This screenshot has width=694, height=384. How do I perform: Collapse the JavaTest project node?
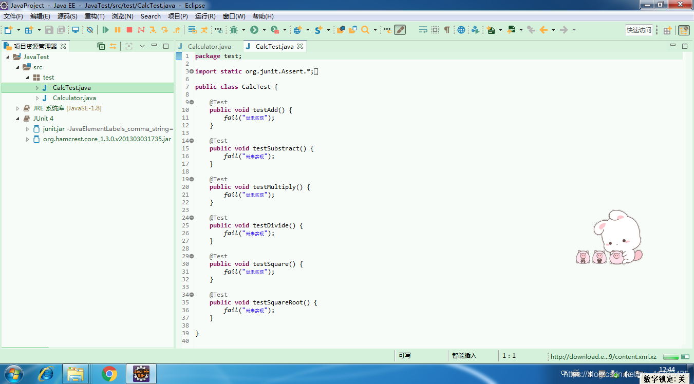click(8, 57)
